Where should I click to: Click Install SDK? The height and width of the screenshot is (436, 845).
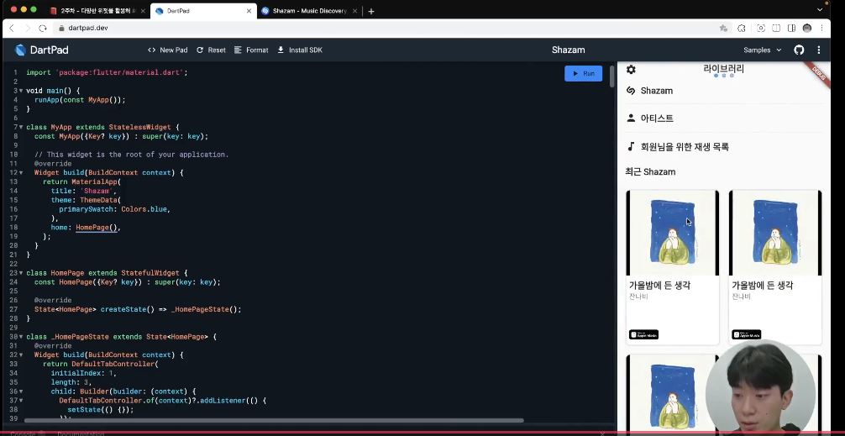point(300,50)
